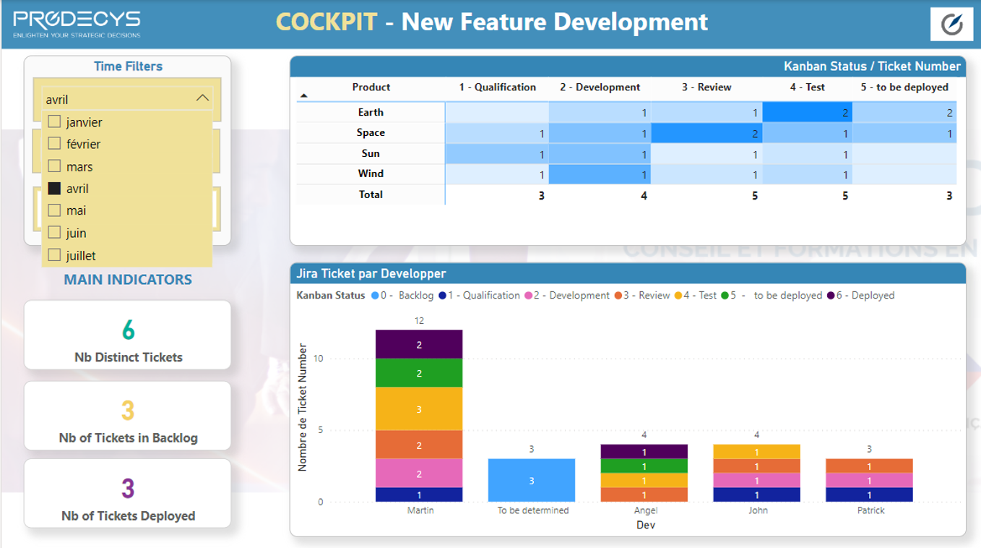
Task: Check the janvier checkbox
Action: 54,122
